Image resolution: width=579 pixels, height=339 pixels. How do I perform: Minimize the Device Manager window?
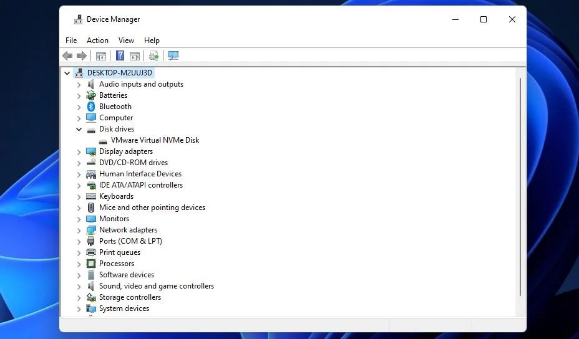(455, 19)
